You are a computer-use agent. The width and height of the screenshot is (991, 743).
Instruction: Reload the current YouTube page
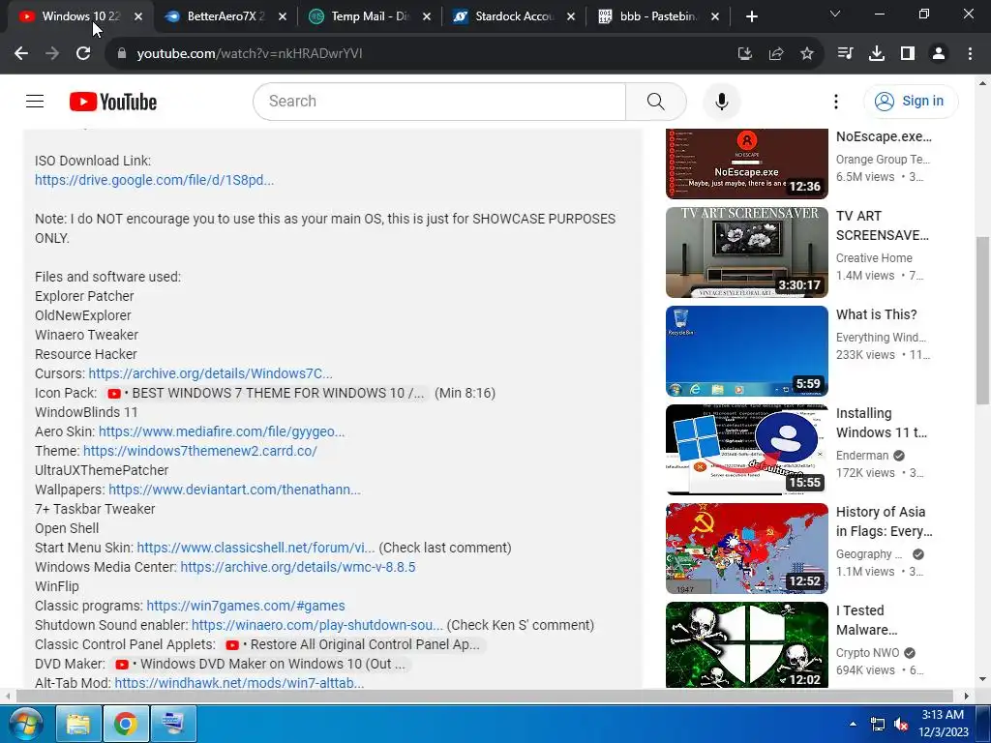pos(83,54)
